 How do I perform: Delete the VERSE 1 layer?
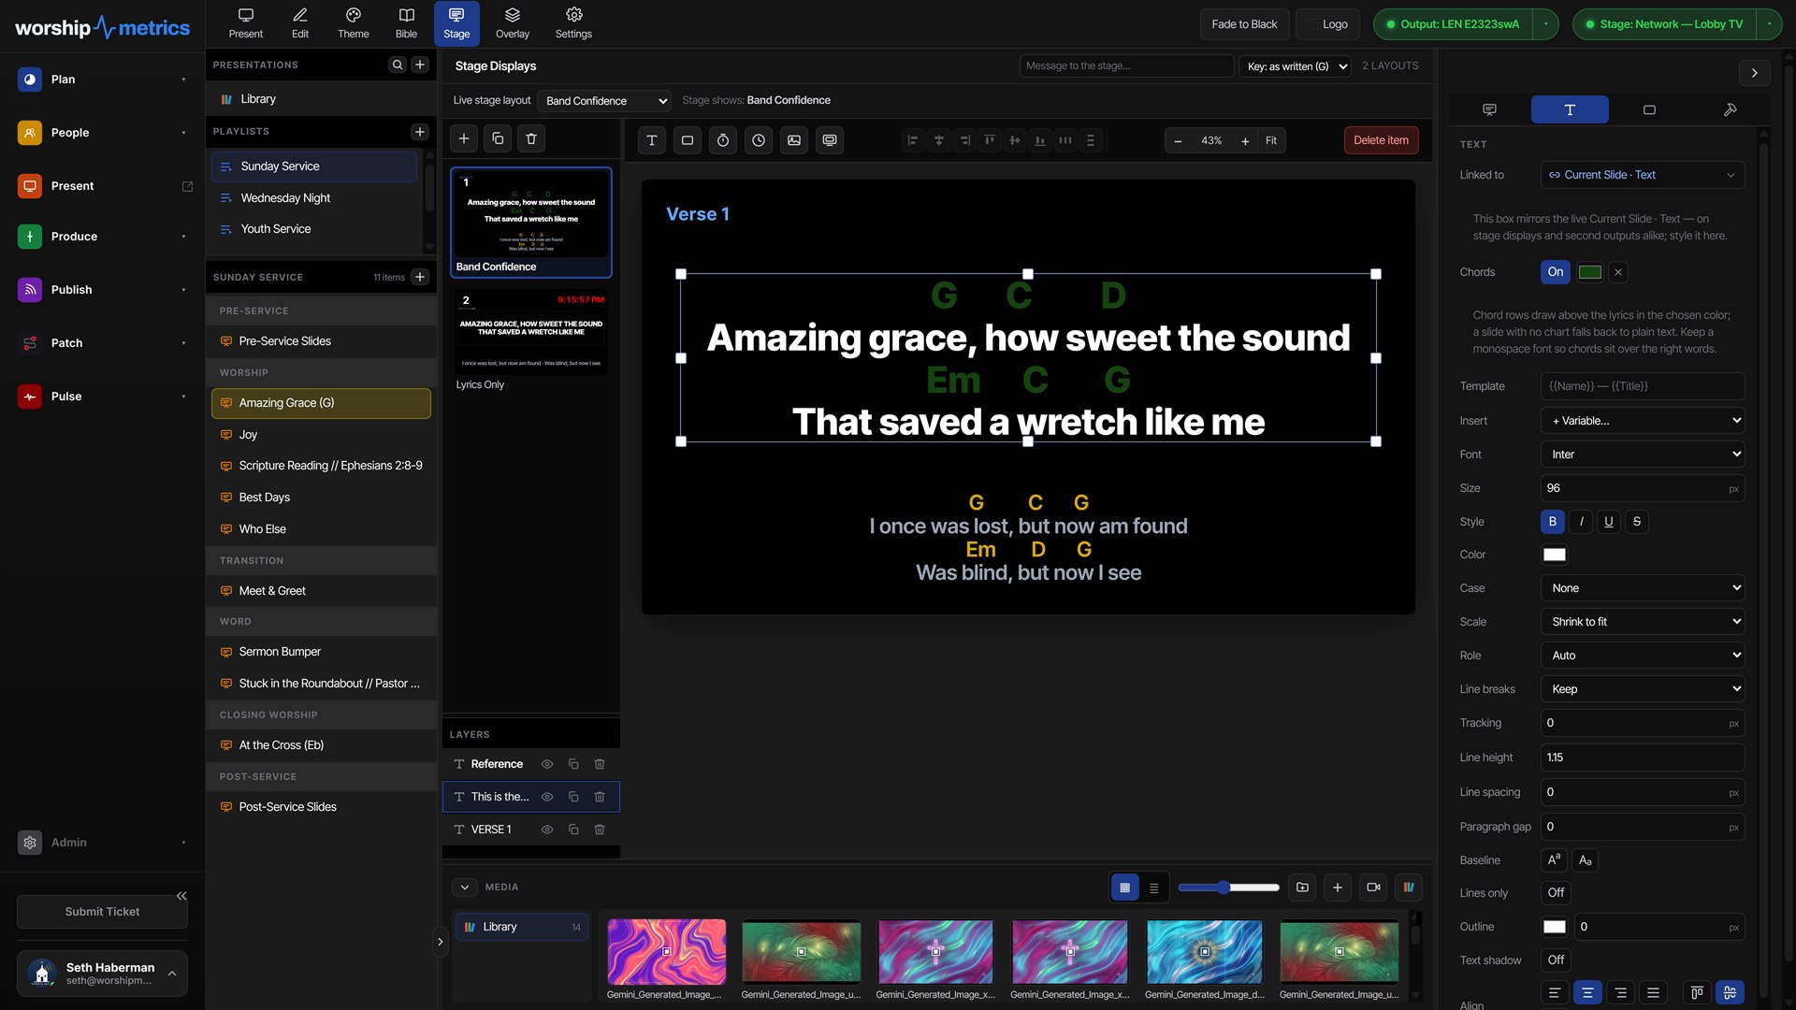click(x=600, y=830)
